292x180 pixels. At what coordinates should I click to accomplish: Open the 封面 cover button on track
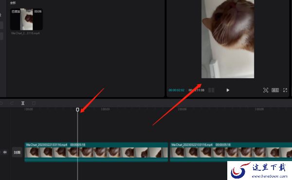[17, 152]
